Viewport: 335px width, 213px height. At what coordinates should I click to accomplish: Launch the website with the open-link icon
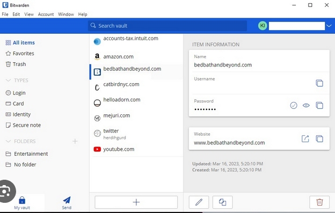305,139
